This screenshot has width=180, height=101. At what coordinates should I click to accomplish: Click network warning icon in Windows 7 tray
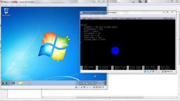click(90, 83)
